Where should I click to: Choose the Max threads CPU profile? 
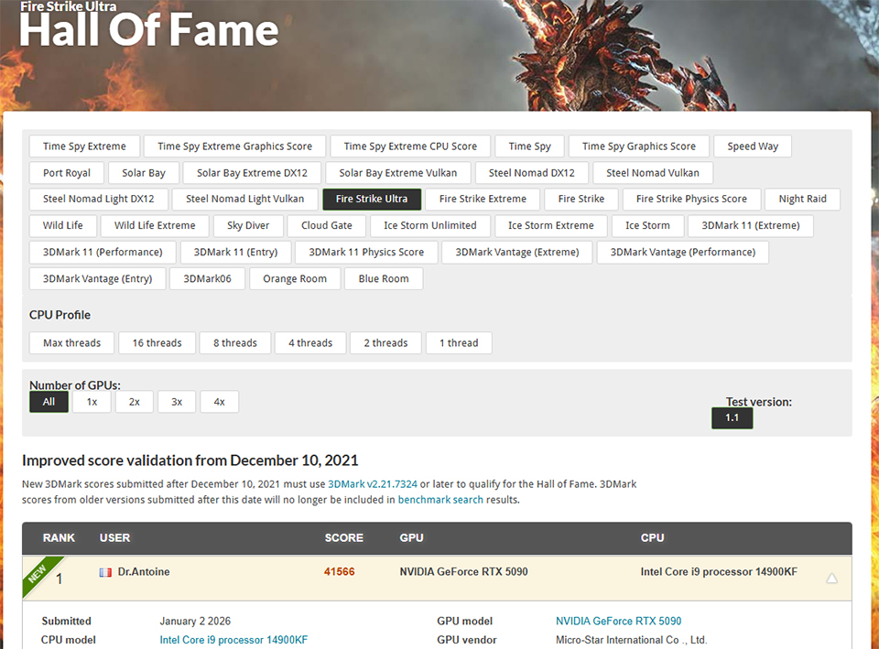coord(71,342)
